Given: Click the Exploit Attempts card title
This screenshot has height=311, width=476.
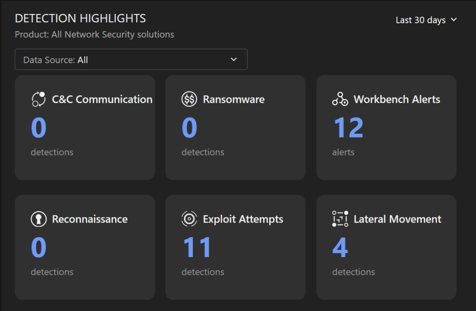Looking at the screenshot, I should [243, 219].
